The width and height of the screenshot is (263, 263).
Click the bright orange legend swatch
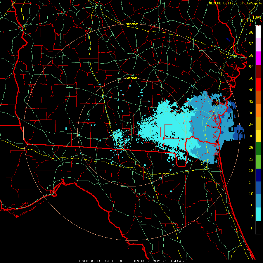[258, 110]
